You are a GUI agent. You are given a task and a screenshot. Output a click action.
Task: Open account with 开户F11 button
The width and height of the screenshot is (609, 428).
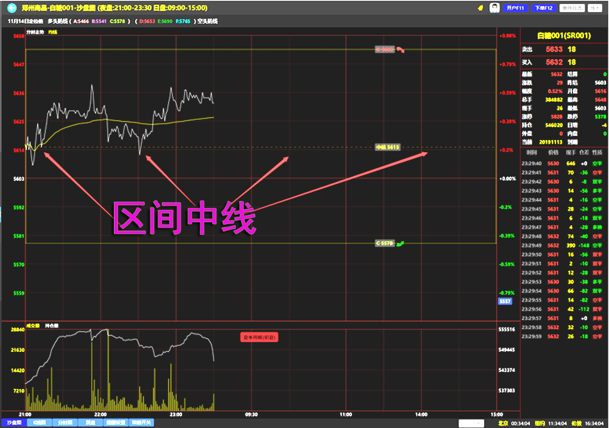pyautogui.click(x=515, y=8)
